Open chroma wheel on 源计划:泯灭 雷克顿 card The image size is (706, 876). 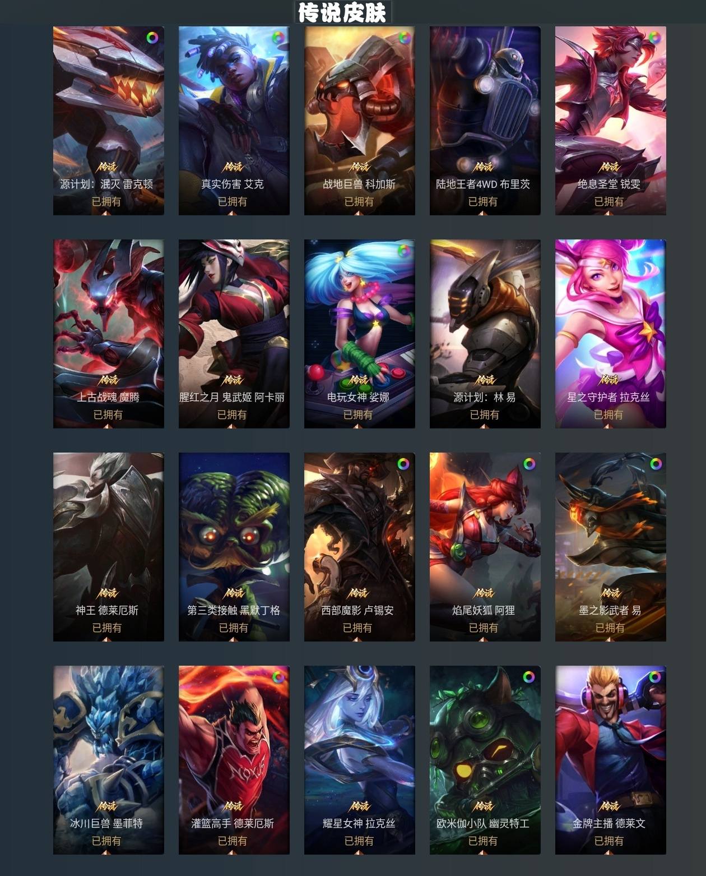click(152, 38)
